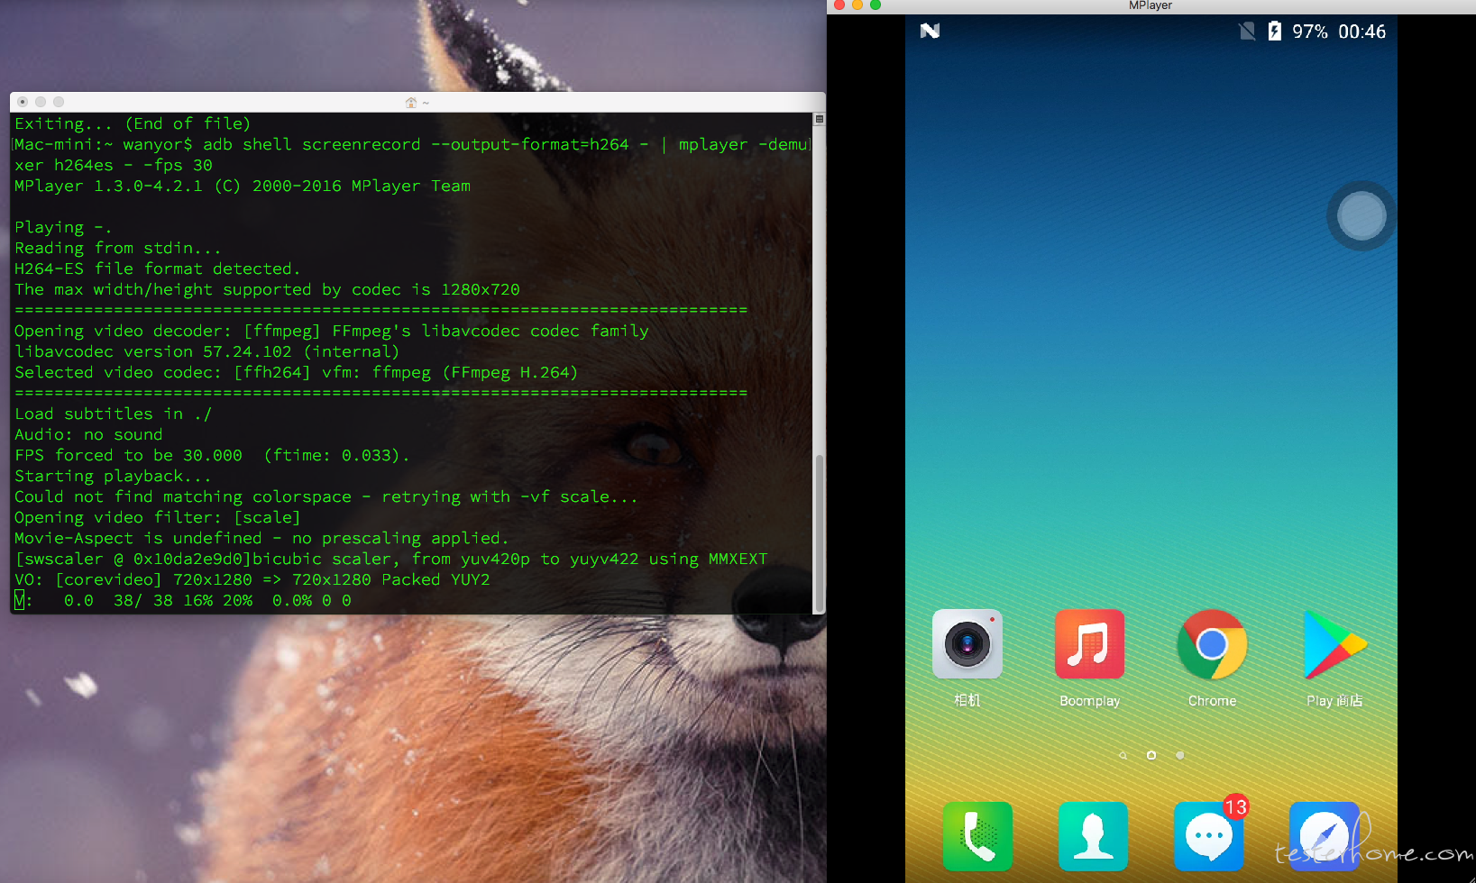Screen dimensions: 1476x883
Task: Click the 'Playing -.' line in terminal
Action: pyautogui.click(x=63, y=227)
